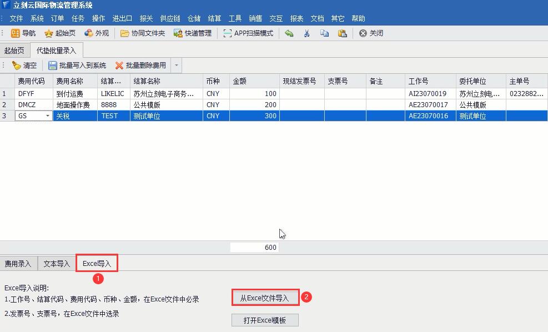The image size is (548, 332).
Task: Click job number AE23070016
Action: 431,115
